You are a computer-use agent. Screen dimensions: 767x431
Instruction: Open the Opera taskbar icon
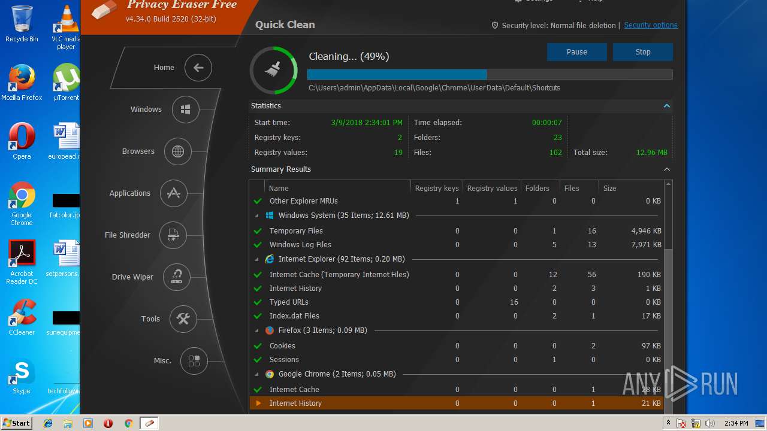pyautogui.click(x=108, y=423)
